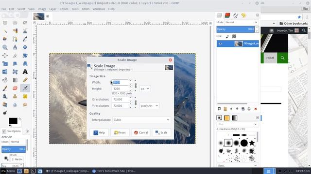311x174 pixels.
Task: Open the Colors menu
Action: [64, 9]
